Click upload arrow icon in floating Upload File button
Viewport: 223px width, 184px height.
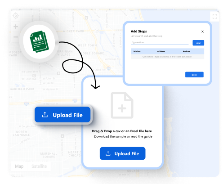click(x=45, y=115)
